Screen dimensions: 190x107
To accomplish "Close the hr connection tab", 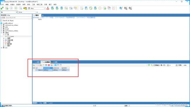I will 16,12.
